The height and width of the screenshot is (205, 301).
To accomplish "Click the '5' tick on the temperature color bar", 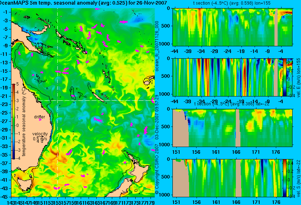I will [17, 84].
